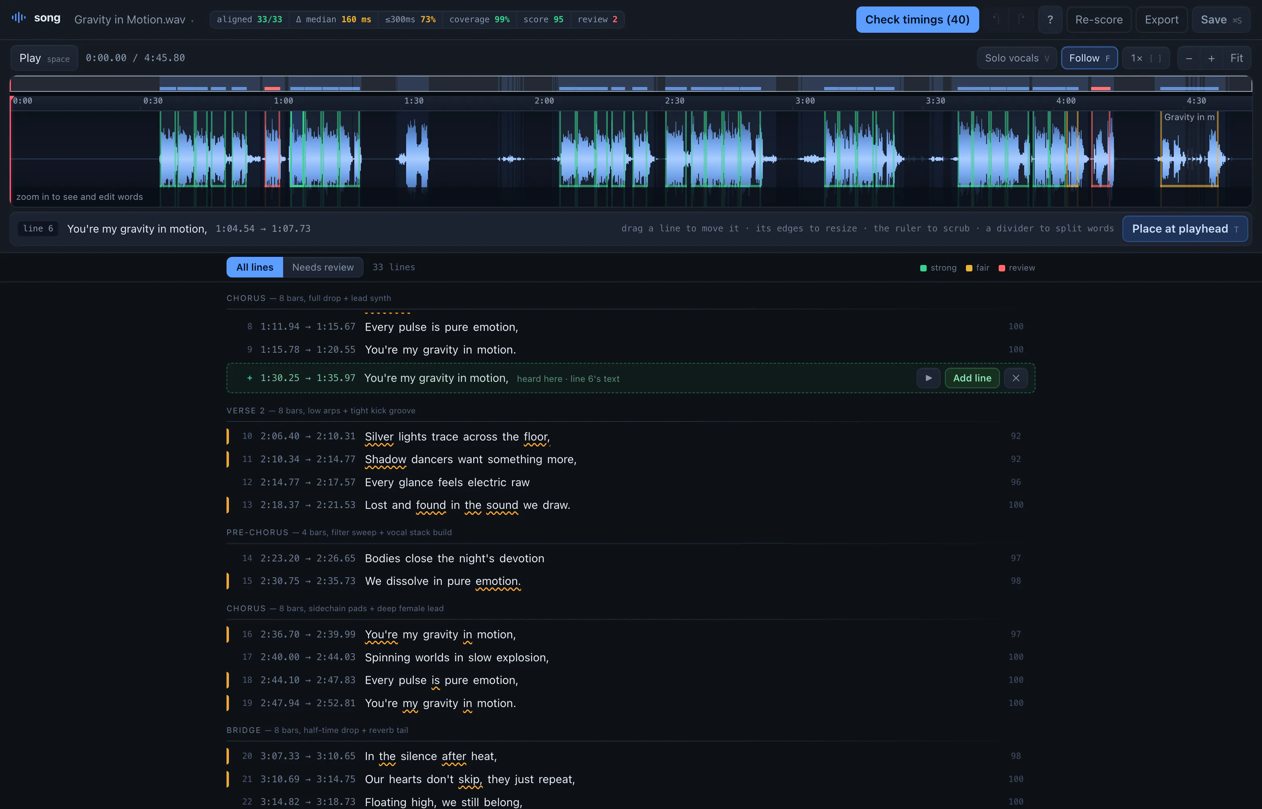Click the review 2 stat chip
The image size is (1262, 809).
[x=597, y=19]
